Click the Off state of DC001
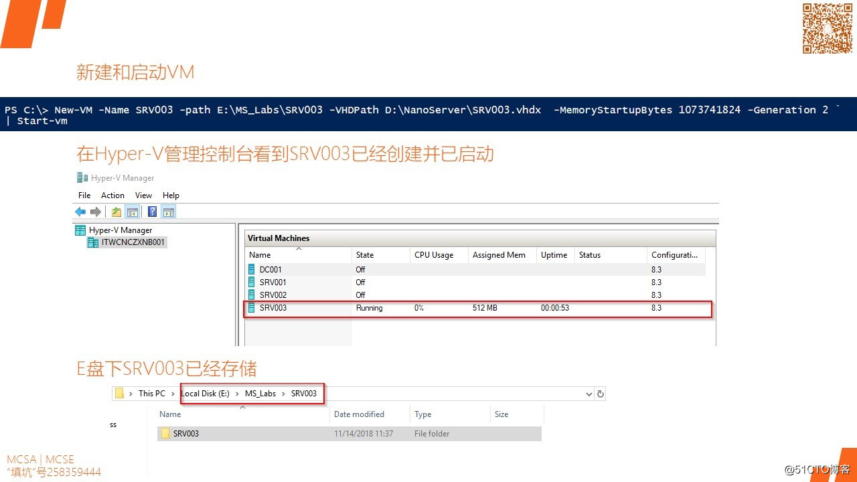This screenshot has width=857, height=482. tap(361, 269)
